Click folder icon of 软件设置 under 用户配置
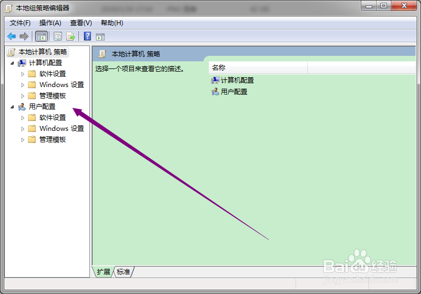 [32, 118]
